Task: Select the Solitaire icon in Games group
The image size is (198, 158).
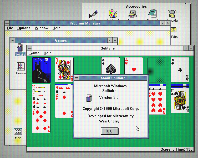Action: click(20, 48)
